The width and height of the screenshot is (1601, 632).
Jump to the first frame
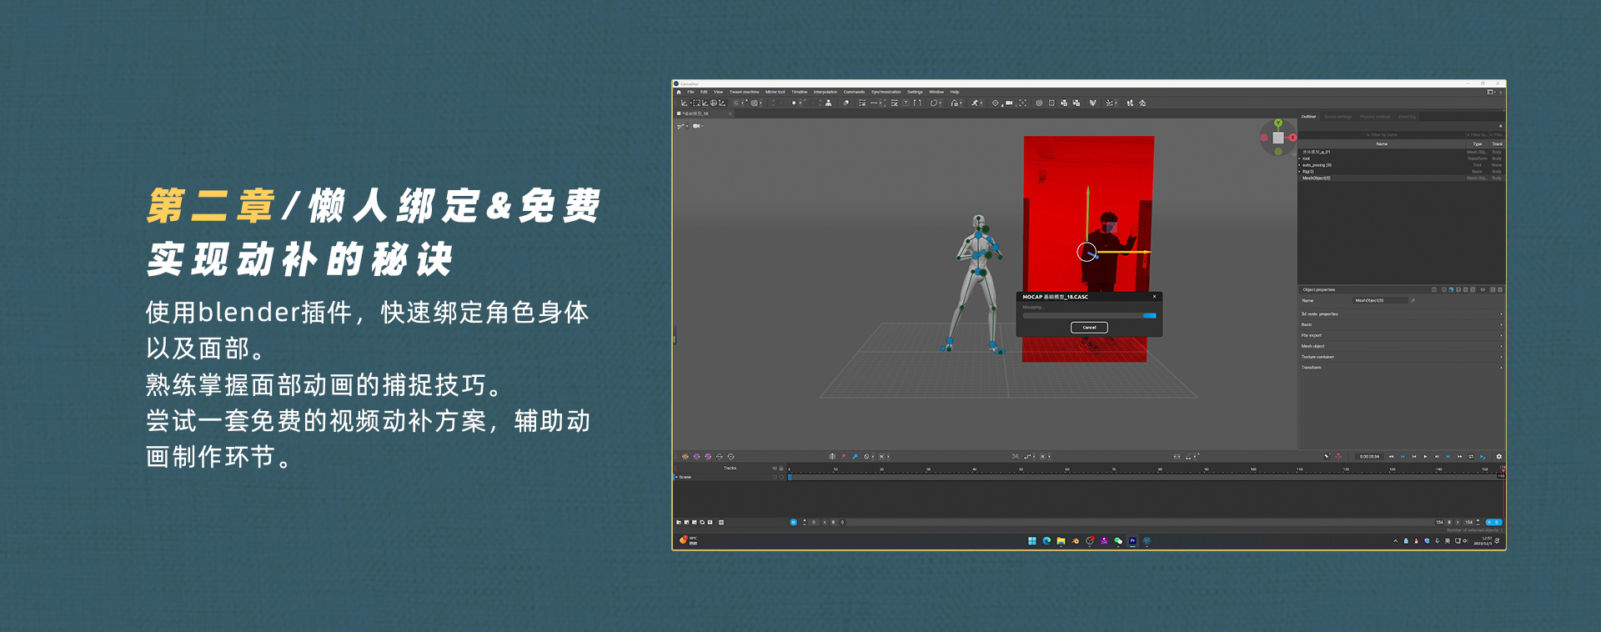coord(1391,456)
